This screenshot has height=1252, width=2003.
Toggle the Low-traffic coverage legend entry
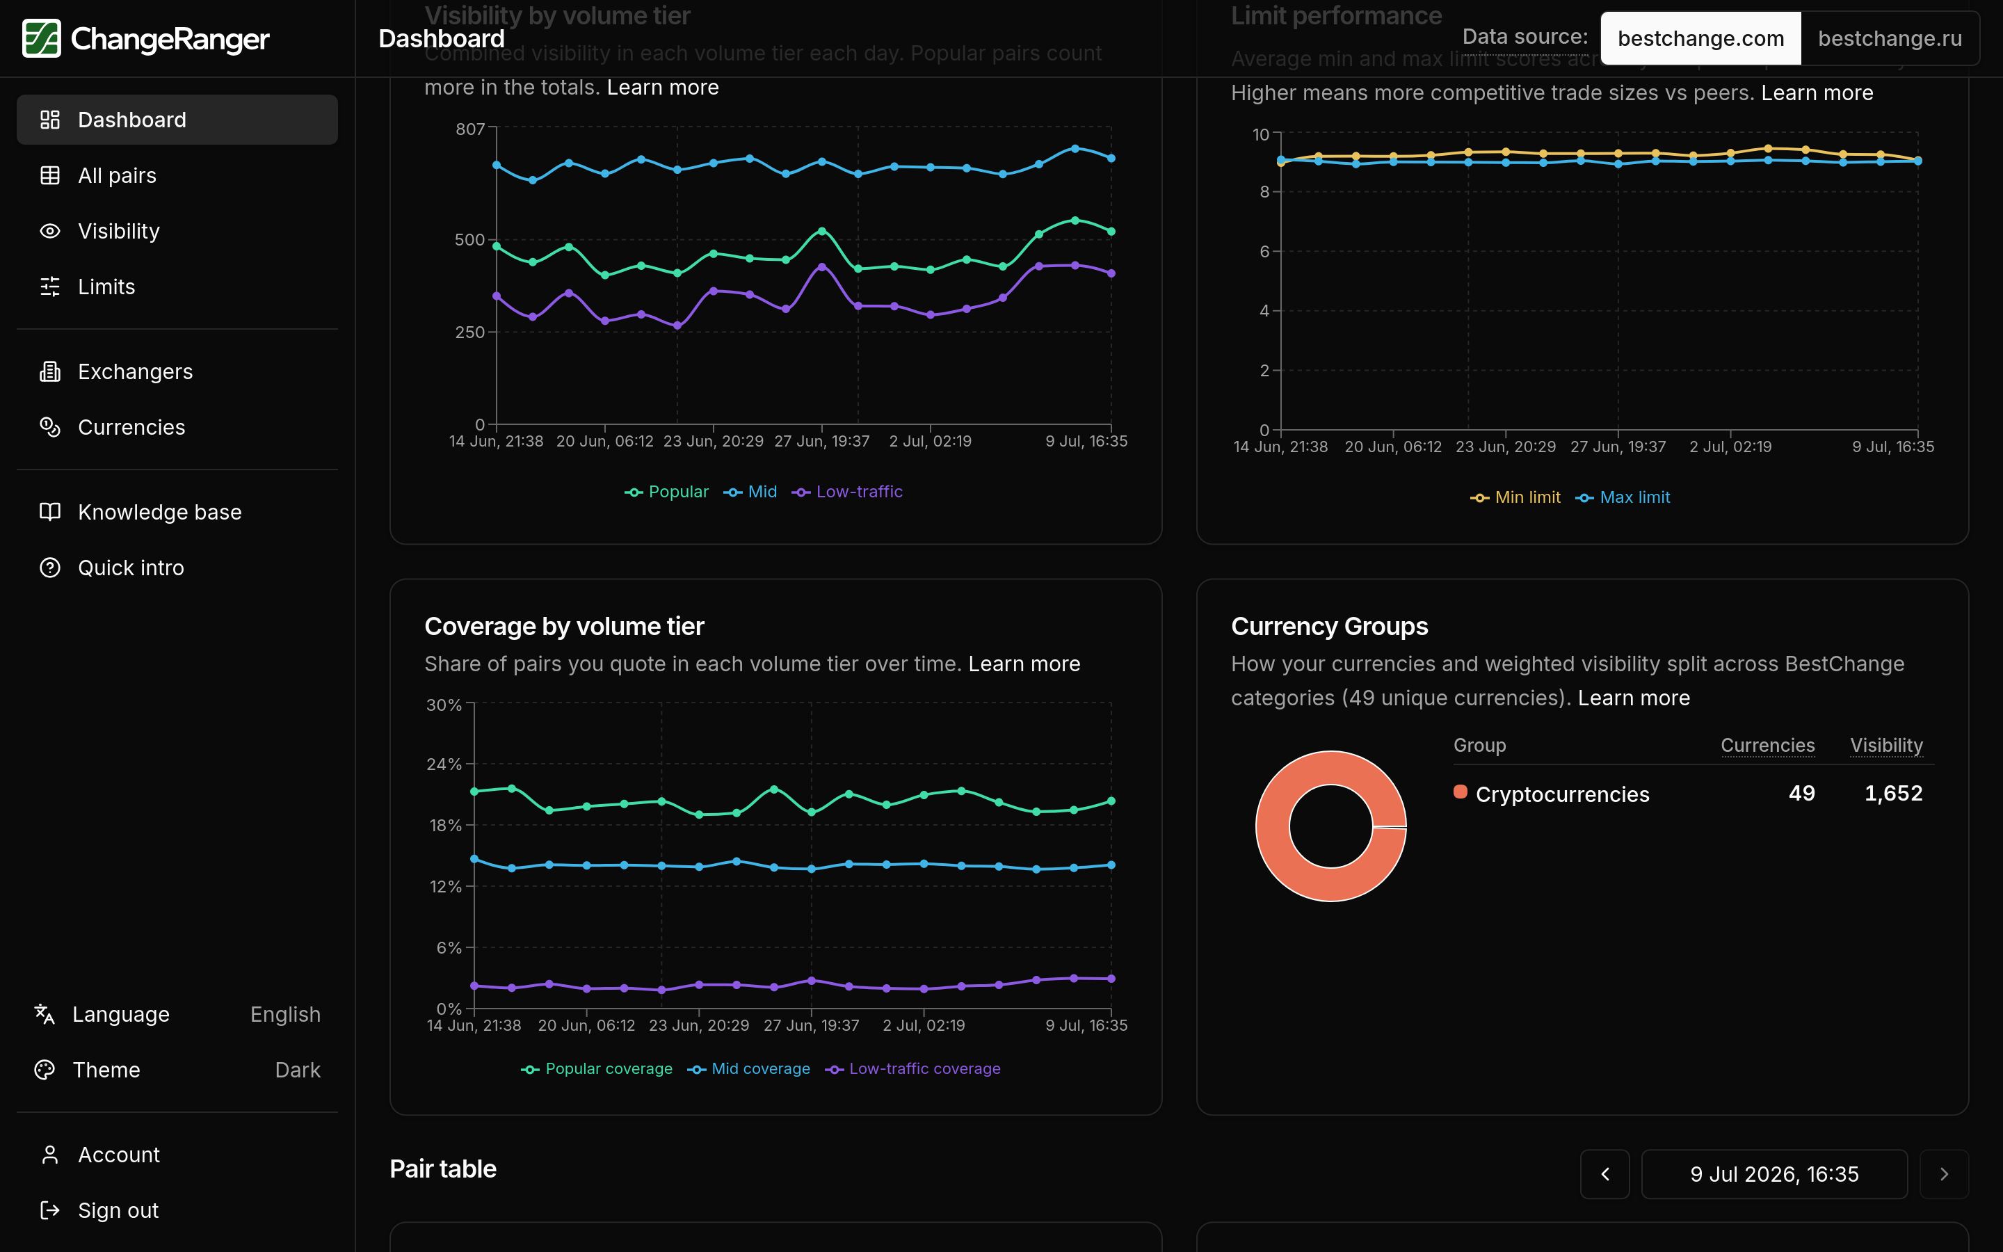tap(912, 1068)
